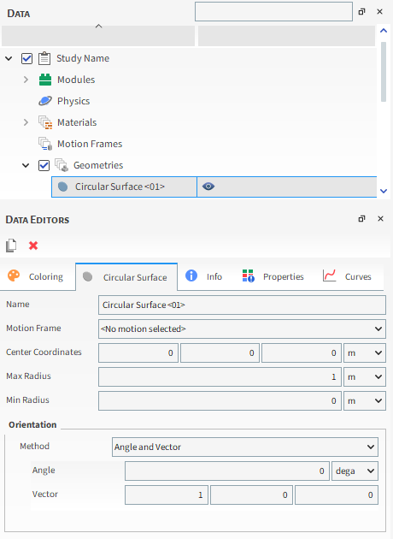Click the first Vector component field
This screenshot has width=393, height=539.
pos(167,495)
